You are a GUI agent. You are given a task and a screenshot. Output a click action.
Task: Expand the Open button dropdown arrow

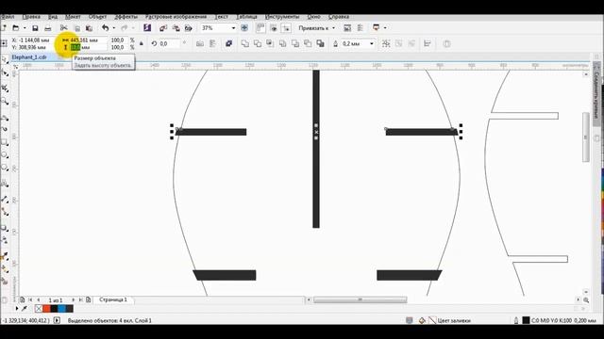click(25, 28)
